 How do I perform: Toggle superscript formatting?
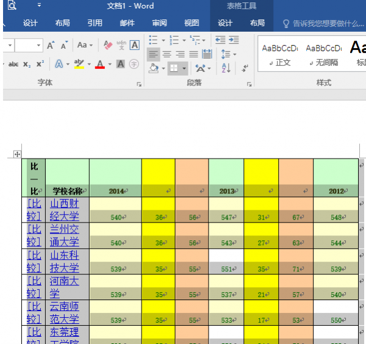click(x=40, y=63)
